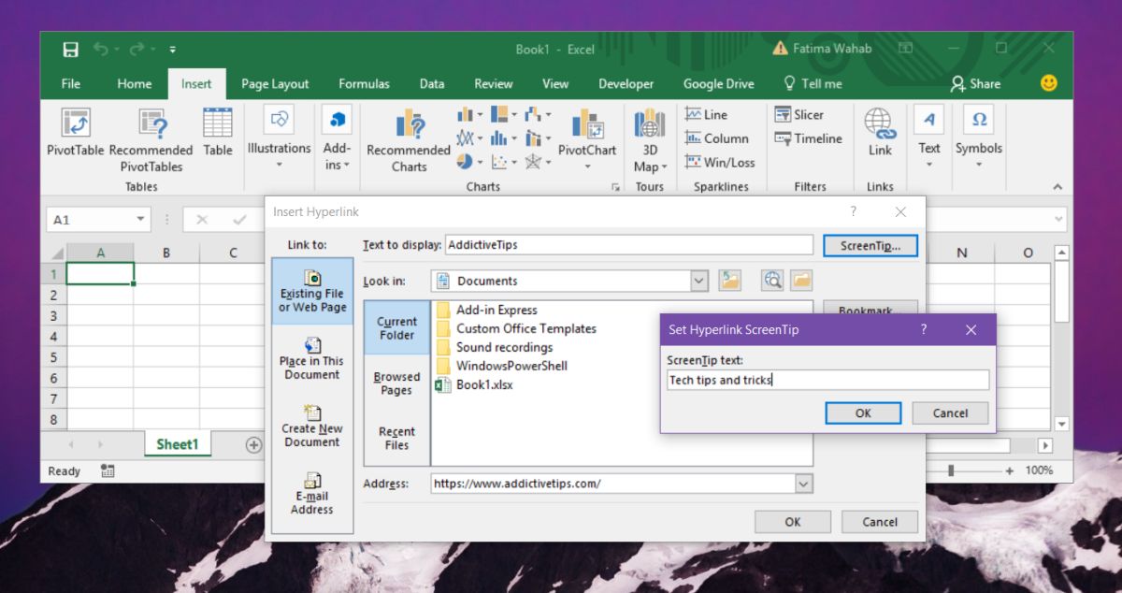Open the Symbols group
1122x593 pixels.
click(x=979, y=138)
